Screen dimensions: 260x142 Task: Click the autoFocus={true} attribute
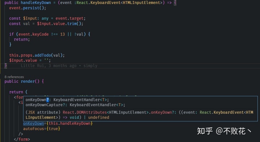coord(42,129)
